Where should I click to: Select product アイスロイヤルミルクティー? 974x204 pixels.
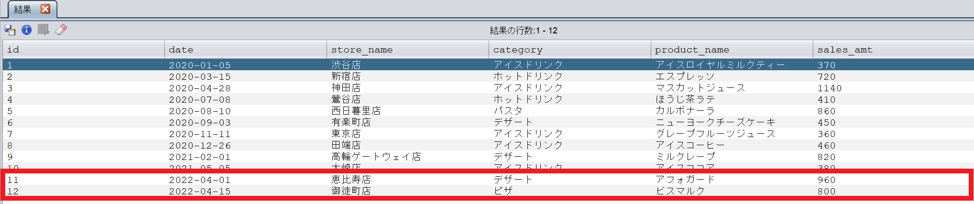(x=720, y=65)
